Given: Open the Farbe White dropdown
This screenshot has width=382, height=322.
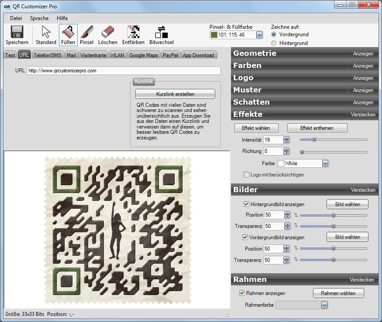Looking at the screenshot, I should (325, 163).
